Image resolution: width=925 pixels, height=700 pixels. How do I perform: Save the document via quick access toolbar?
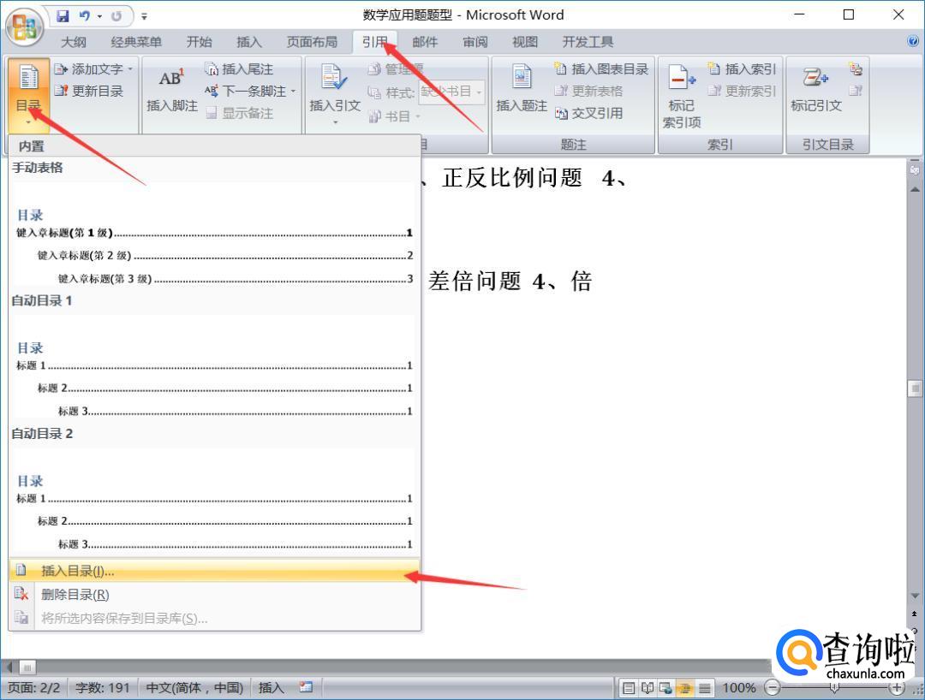coord(63,15)
